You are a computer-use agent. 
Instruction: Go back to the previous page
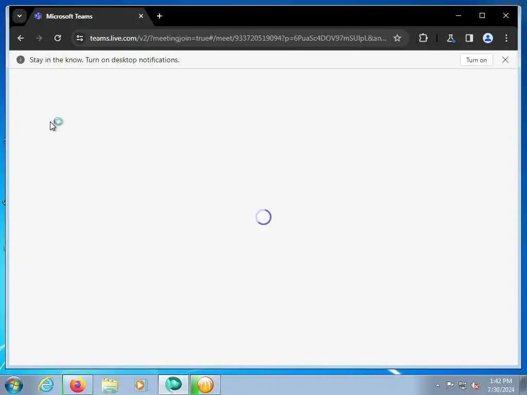21,38
